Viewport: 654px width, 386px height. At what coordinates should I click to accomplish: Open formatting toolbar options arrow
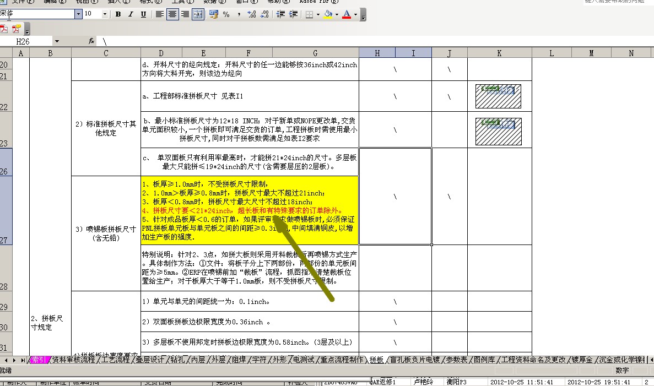(x=363, y=15)
